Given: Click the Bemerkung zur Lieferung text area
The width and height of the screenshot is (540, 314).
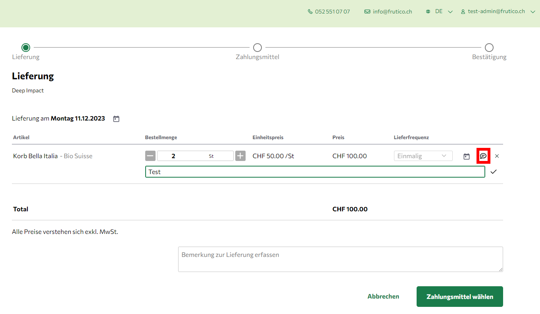Looking at the screenshot, I should (x=340, y=259).
